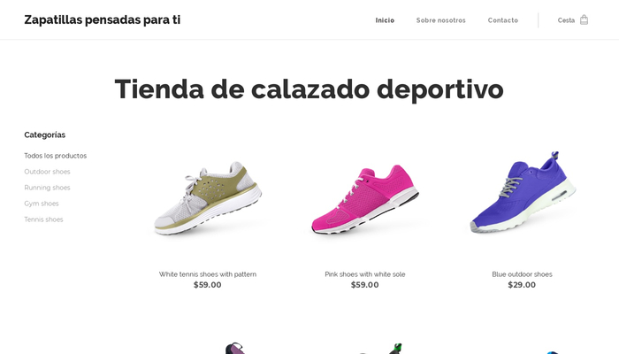Open the pink shoe product image
Screen dimensions: 619x354
point(364,199)
